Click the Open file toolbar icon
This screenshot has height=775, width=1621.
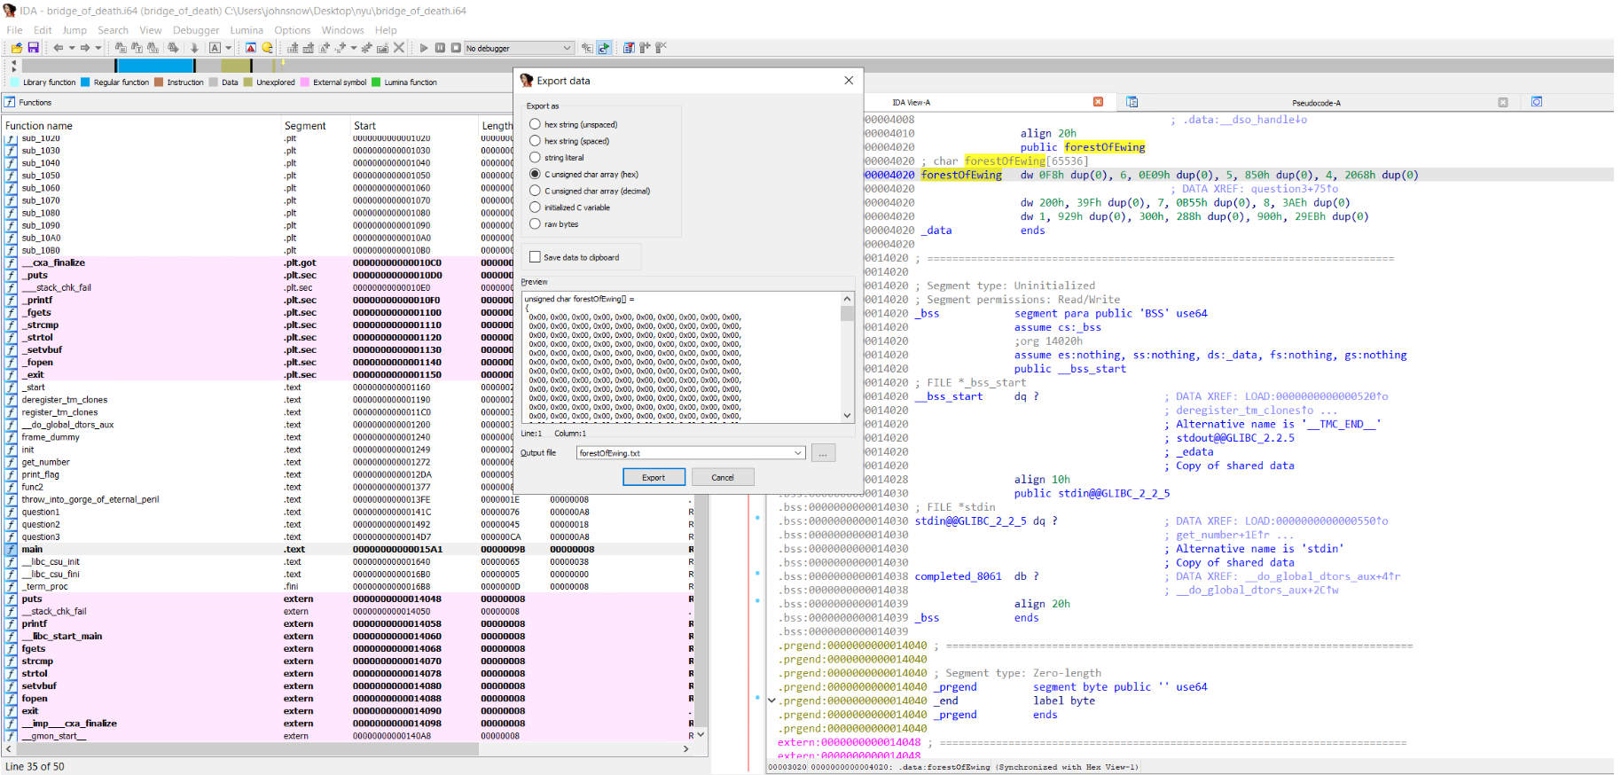[x=17, y=48]
